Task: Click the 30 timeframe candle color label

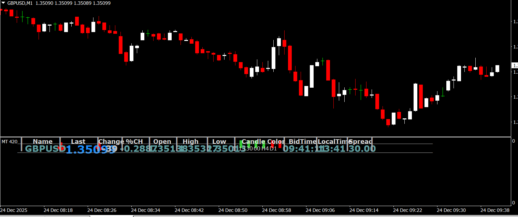Action: pyautogui.click(x=249, y=148)
